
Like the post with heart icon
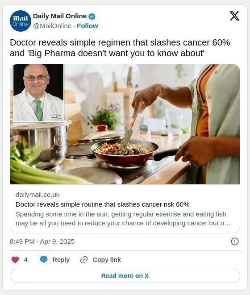15,260
